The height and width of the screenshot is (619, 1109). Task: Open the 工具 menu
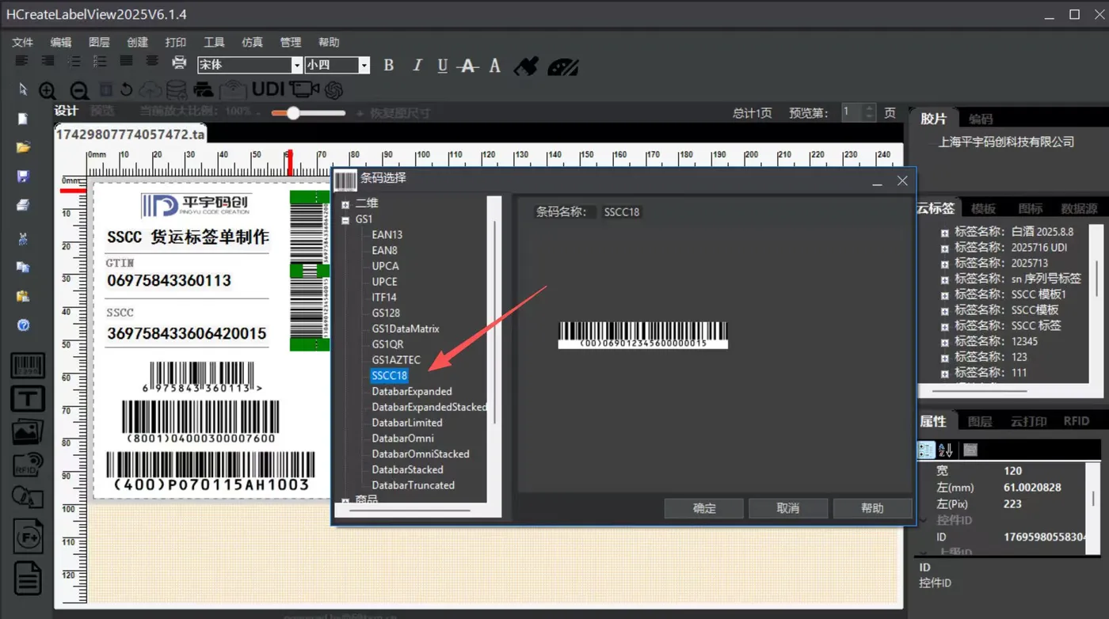[x=214, y=42]
